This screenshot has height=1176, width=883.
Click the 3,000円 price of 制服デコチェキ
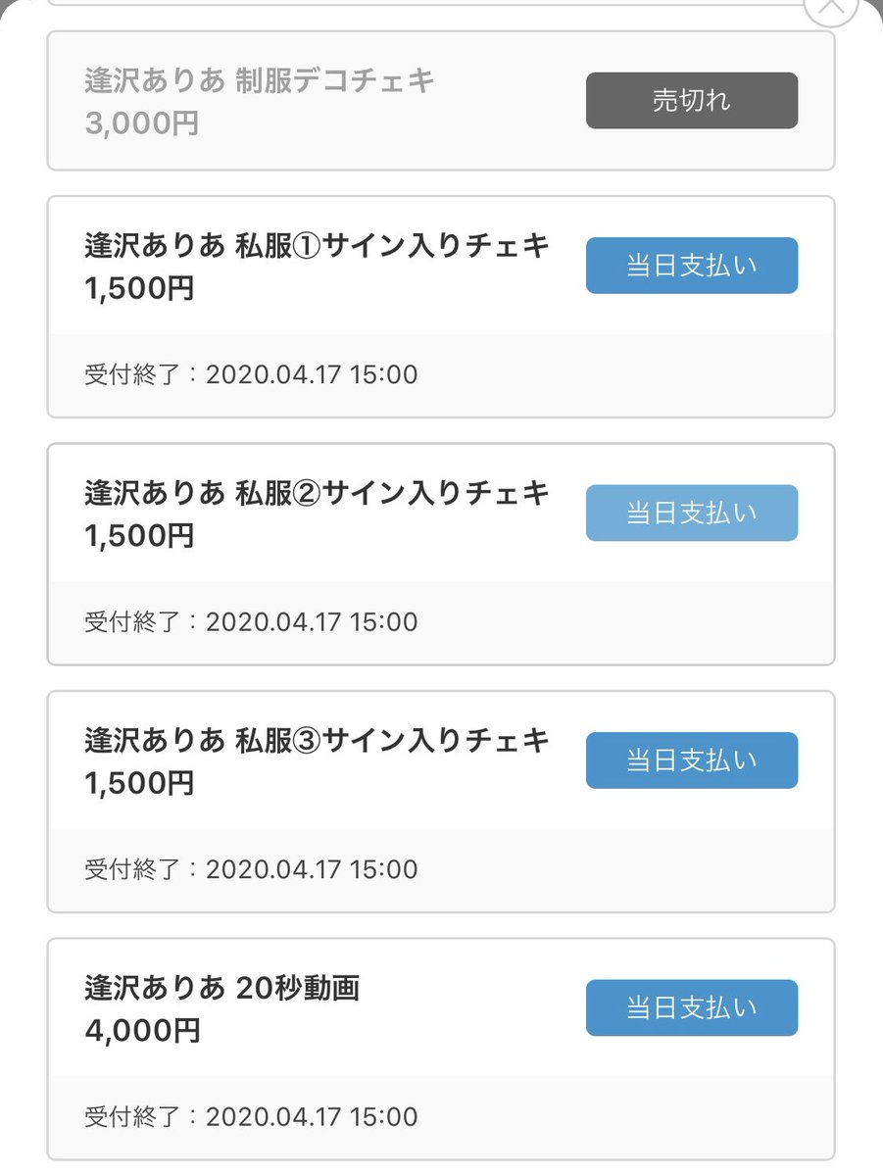point(142,124)
